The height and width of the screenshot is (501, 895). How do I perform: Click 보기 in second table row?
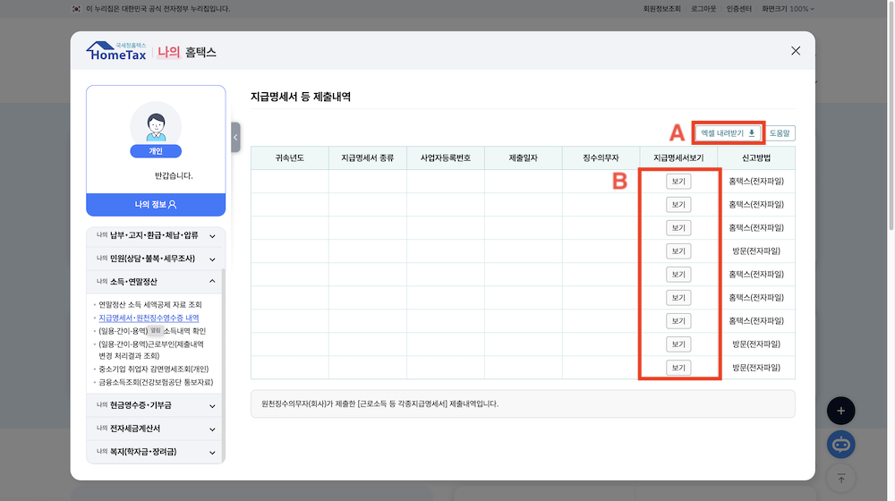pyautogui.click(x=678, y=204)
